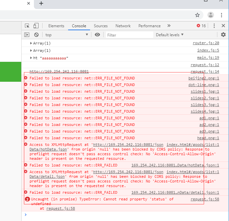Switch to the Console tab

79,26
